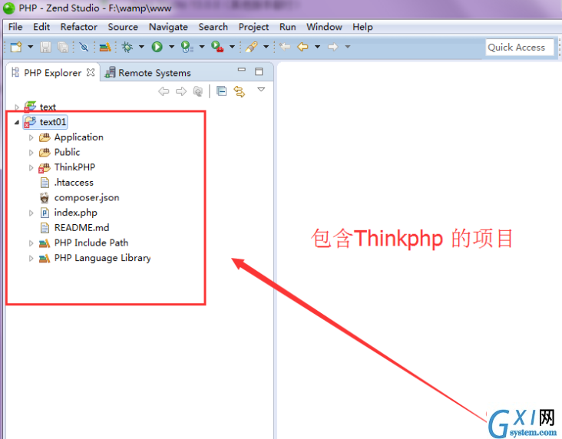Screen dimensions: 562x439
Task: Maximize the PHP Explorer panel
Action: [259, 71]
